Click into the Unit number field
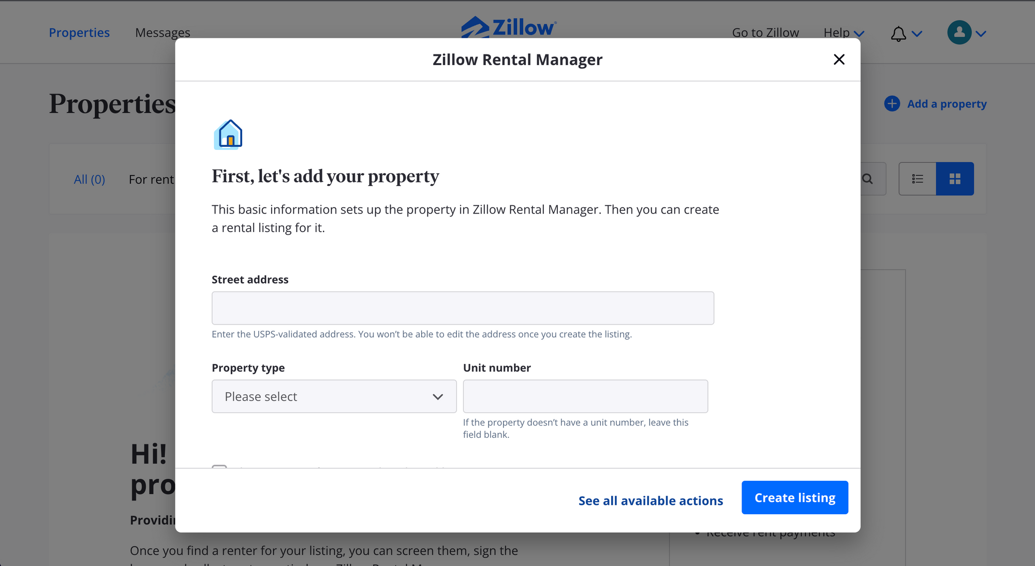1035x566 pixels. click(585, 396)
